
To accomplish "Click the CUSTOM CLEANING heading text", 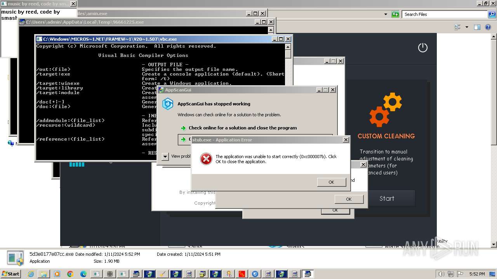I will (386, 136).
